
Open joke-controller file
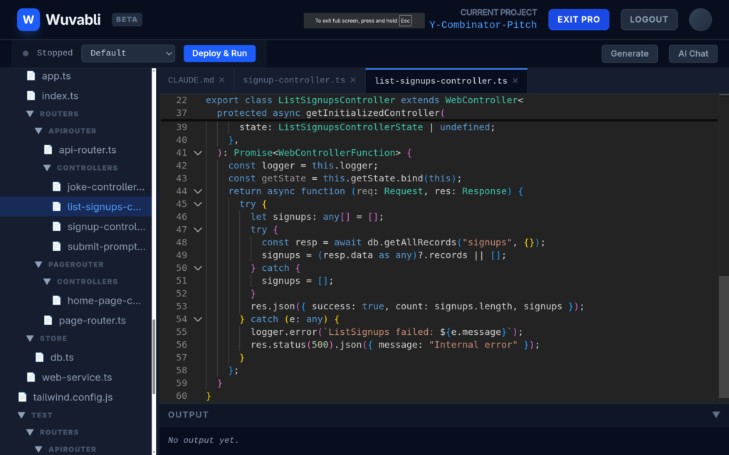click(x=106, y=187)
